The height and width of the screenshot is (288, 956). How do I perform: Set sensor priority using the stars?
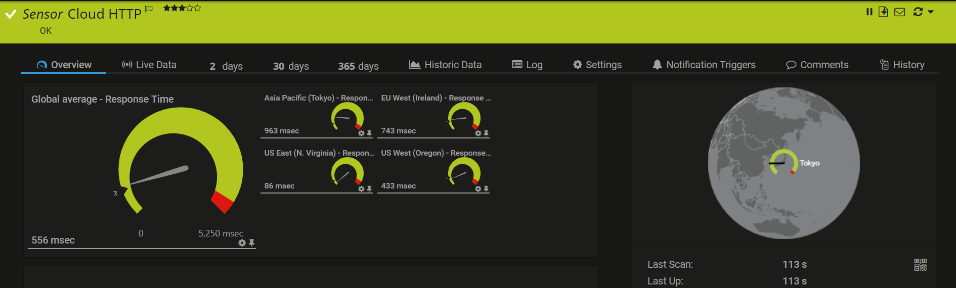click(x=182, y=8)
